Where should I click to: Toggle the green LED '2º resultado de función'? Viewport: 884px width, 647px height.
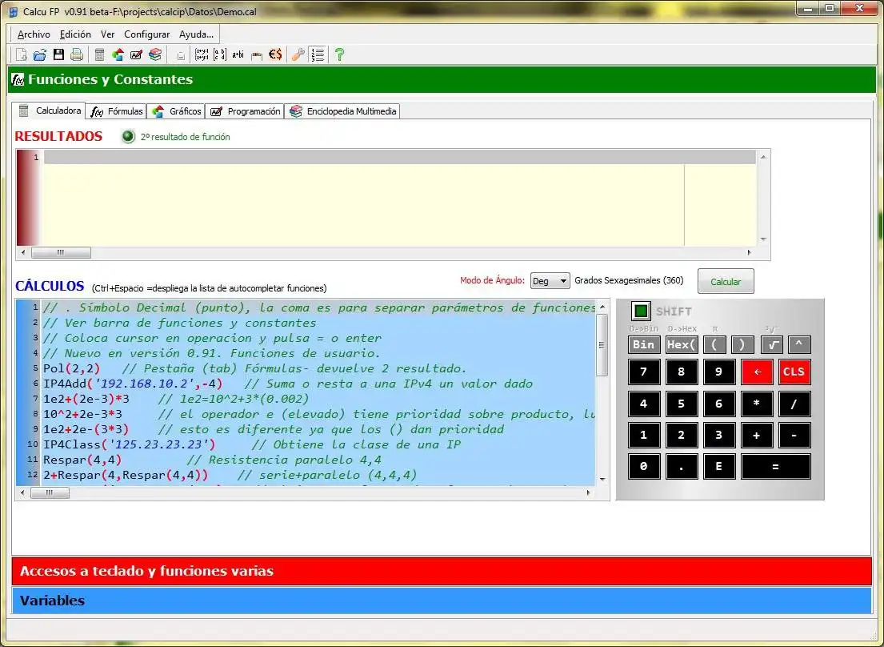(128, 136)
